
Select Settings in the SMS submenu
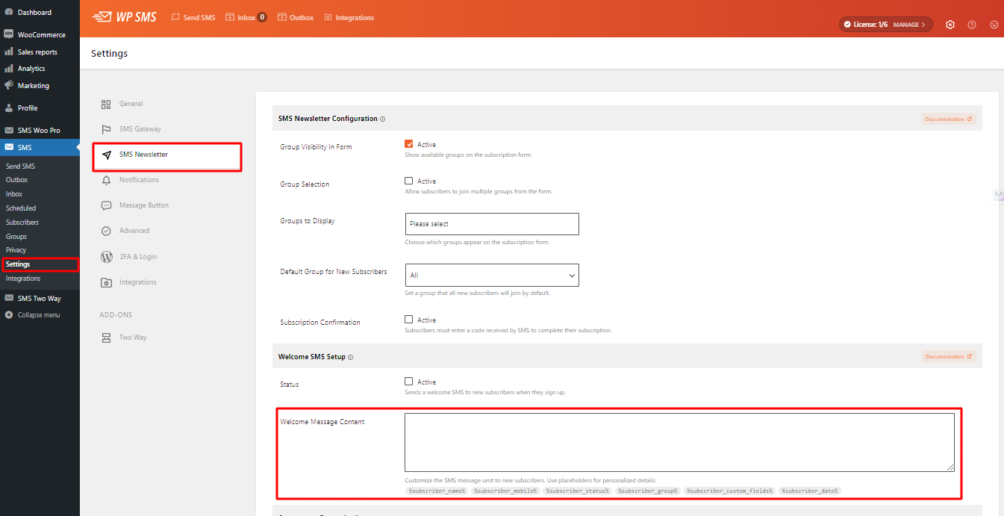click(18, 264)
